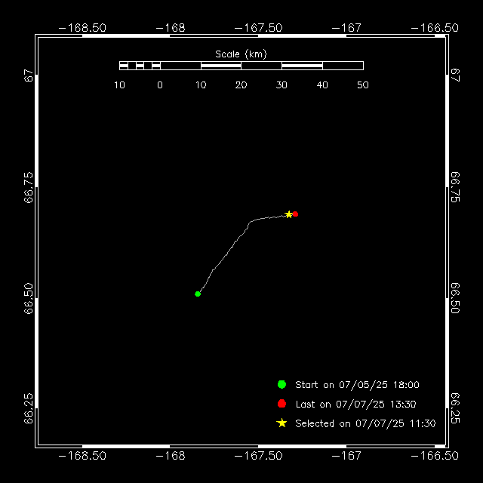Click the green start marker on the track
The height and width of the screenshot is (483, 483).
(x=198, y=294)
